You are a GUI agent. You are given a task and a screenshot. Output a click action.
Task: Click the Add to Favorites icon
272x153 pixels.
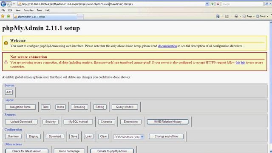(x=8, y=16)
